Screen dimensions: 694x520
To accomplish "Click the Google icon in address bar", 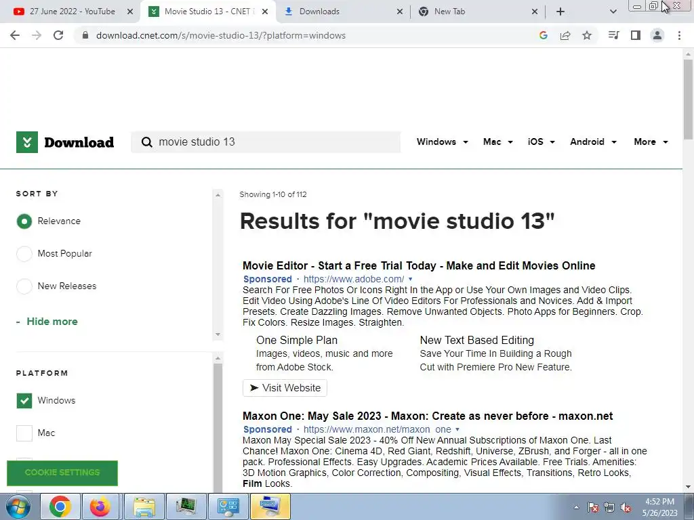I will [544, 35].
